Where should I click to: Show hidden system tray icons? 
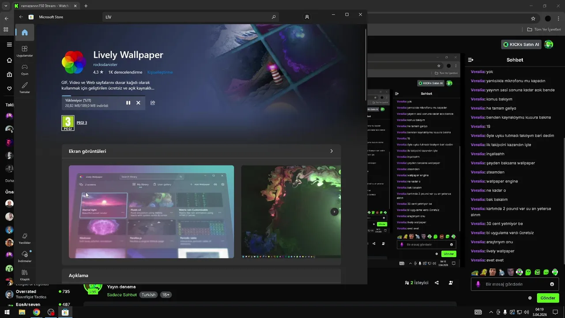tap(490, 312)
